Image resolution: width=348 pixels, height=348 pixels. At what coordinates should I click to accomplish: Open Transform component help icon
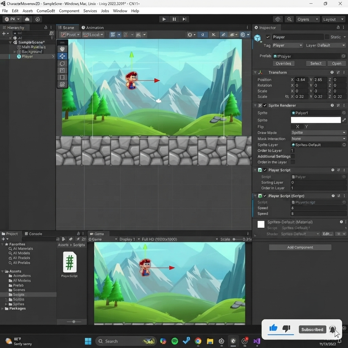tap(332, 72)
